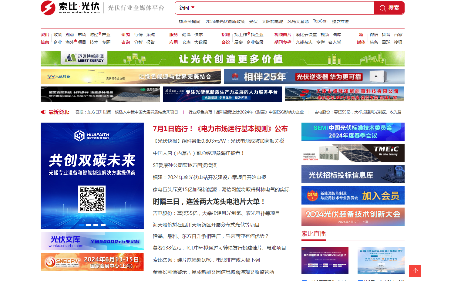The image size is (461, 281).
Task: Open article 中国大唐（内蒙古）副总经理桑海洋被查
Action: [x=199, y=153]
